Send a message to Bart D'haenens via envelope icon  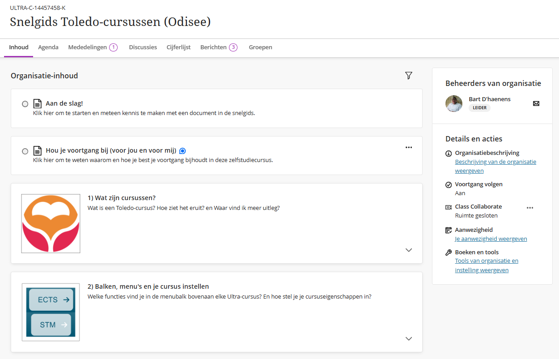536,103
